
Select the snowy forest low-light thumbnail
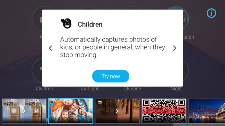point(117,111)
